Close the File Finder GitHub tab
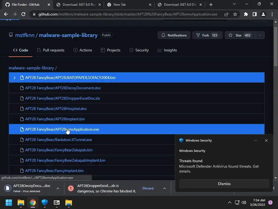 pos(49,5)
